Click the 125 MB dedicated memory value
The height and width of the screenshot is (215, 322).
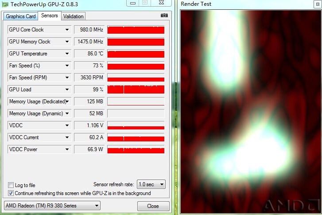tap(89, 102)
